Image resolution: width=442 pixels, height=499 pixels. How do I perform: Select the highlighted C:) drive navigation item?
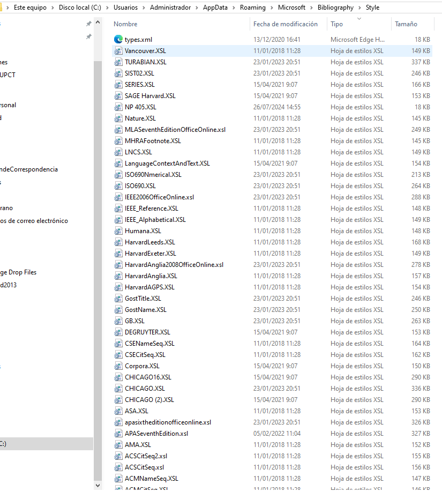pos(47,444)
